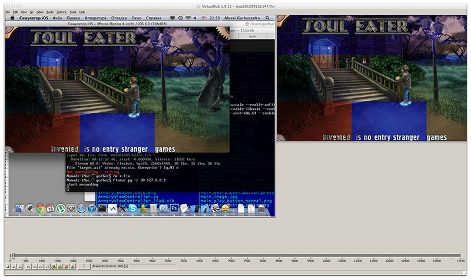Click the uTorrent icon in the recorded dock
This screenshot has height=280, width=471.
[x=61, y=208]
